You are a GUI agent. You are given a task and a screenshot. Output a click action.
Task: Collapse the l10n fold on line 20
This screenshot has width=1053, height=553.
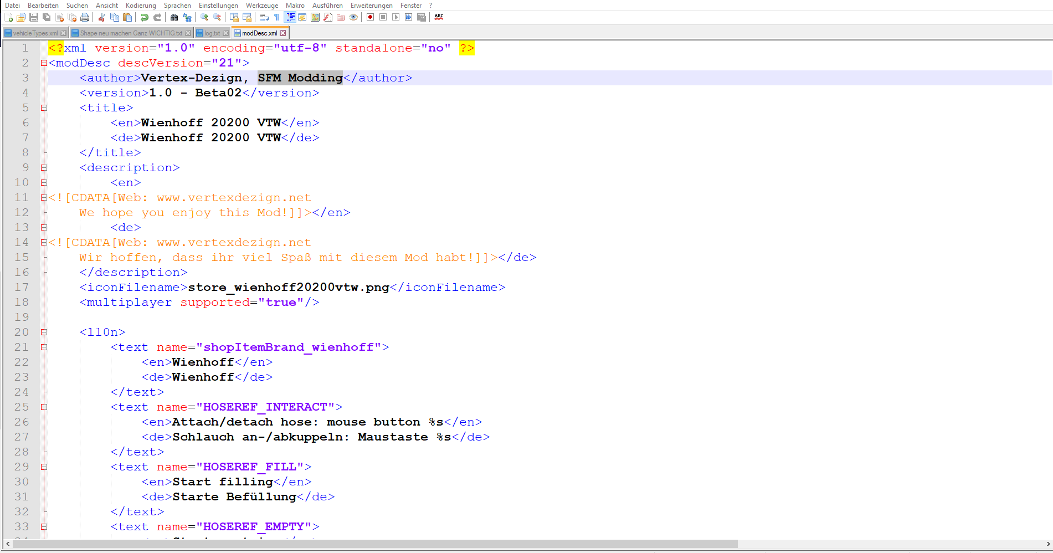(x=44, y=332)
